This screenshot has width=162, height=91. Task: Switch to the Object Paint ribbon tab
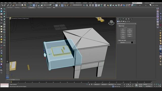point(40,8)
